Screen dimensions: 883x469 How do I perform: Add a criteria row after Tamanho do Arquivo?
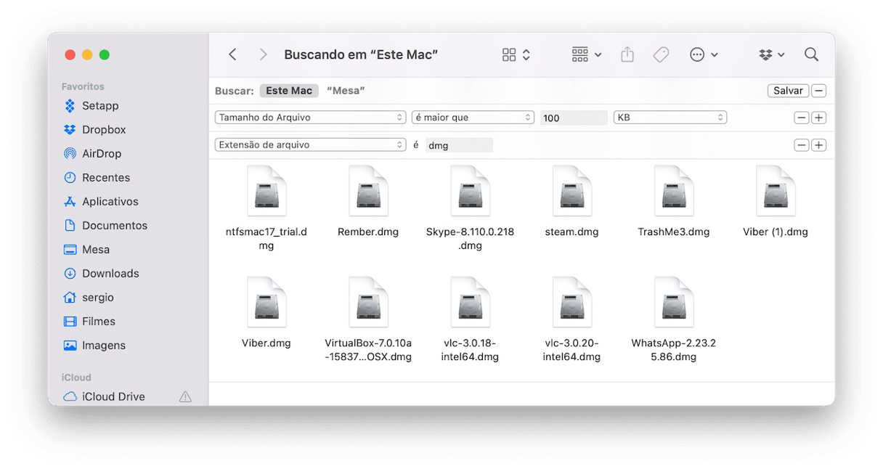pos(818,118)
